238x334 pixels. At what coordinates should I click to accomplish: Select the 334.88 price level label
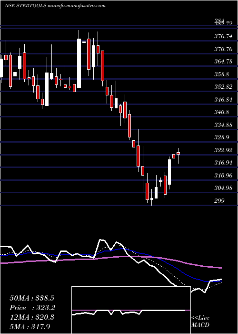tap(223, 125)
